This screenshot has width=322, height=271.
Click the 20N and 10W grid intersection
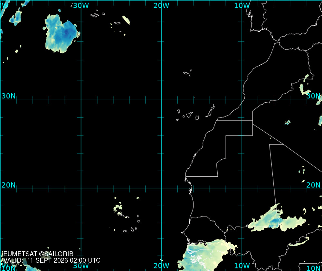pyautogui.click(x=242, y=188)
